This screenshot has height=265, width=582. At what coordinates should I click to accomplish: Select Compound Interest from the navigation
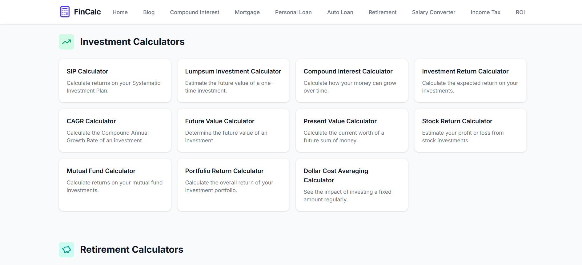pos(195,12)
